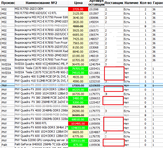Click article number 150696

pyautogui.click(x=94, y=18)
